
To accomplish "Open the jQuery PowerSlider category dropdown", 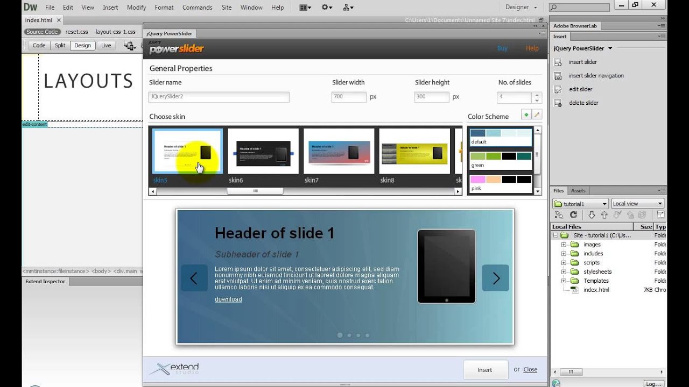I will (x=583, y=48).
